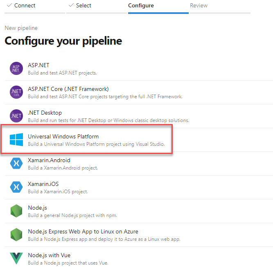Choose the ASP.NET template title
The width and height of the screenshot is (273, 267).
point(38,65)
